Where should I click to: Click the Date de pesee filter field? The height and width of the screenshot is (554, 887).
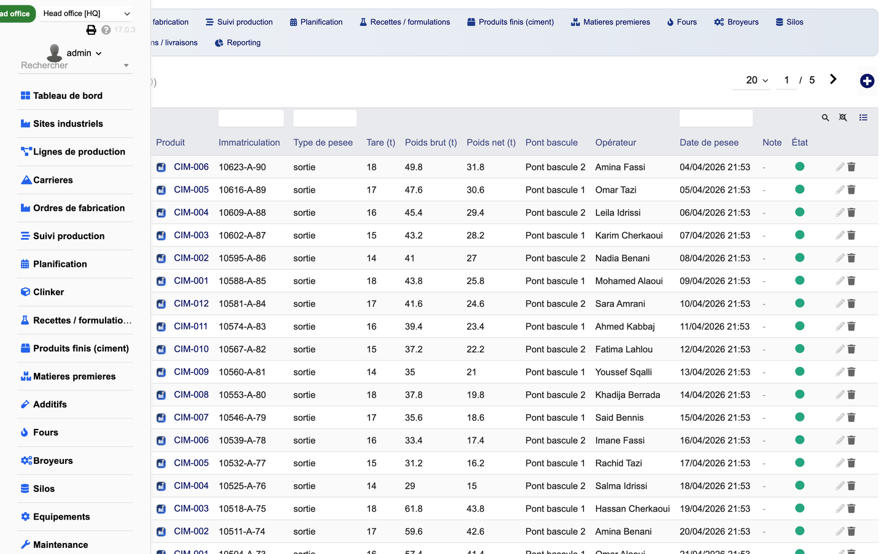716,118
